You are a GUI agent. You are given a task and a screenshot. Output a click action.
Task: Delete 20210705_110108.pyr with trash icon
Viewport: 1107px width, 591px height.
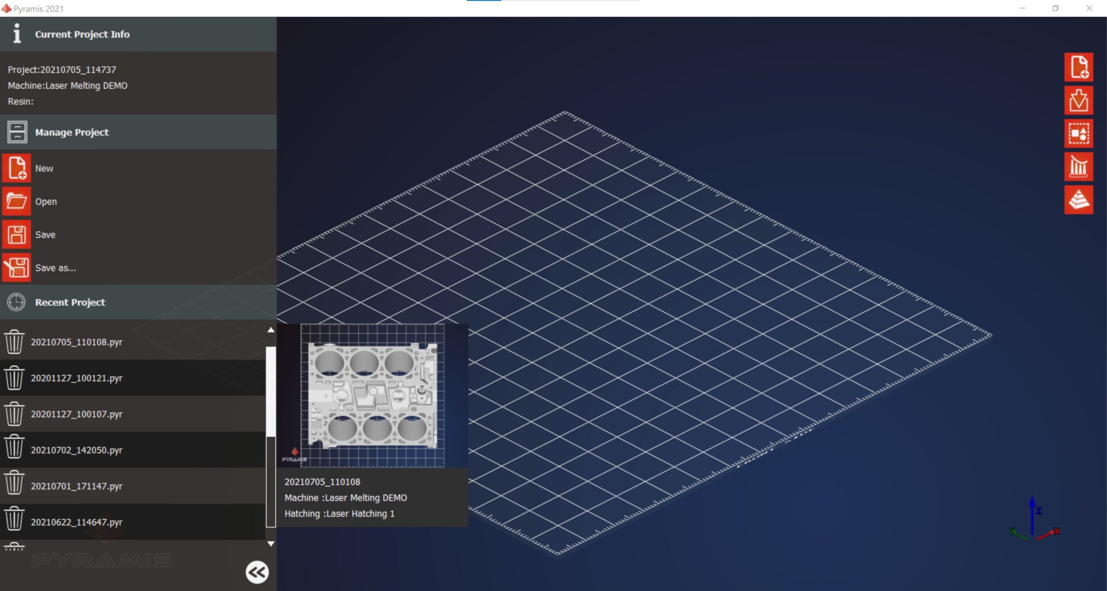(x=14, y=342)
